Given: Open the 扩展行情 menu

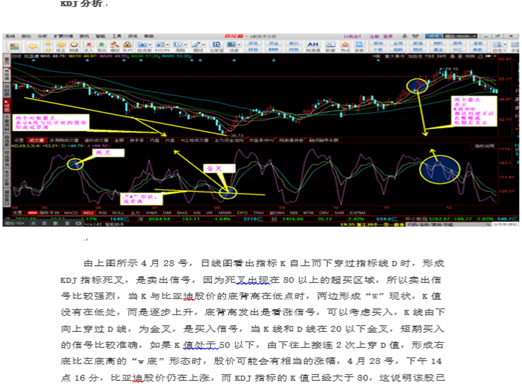Looking at the screenshot, I should coord(63,36).
